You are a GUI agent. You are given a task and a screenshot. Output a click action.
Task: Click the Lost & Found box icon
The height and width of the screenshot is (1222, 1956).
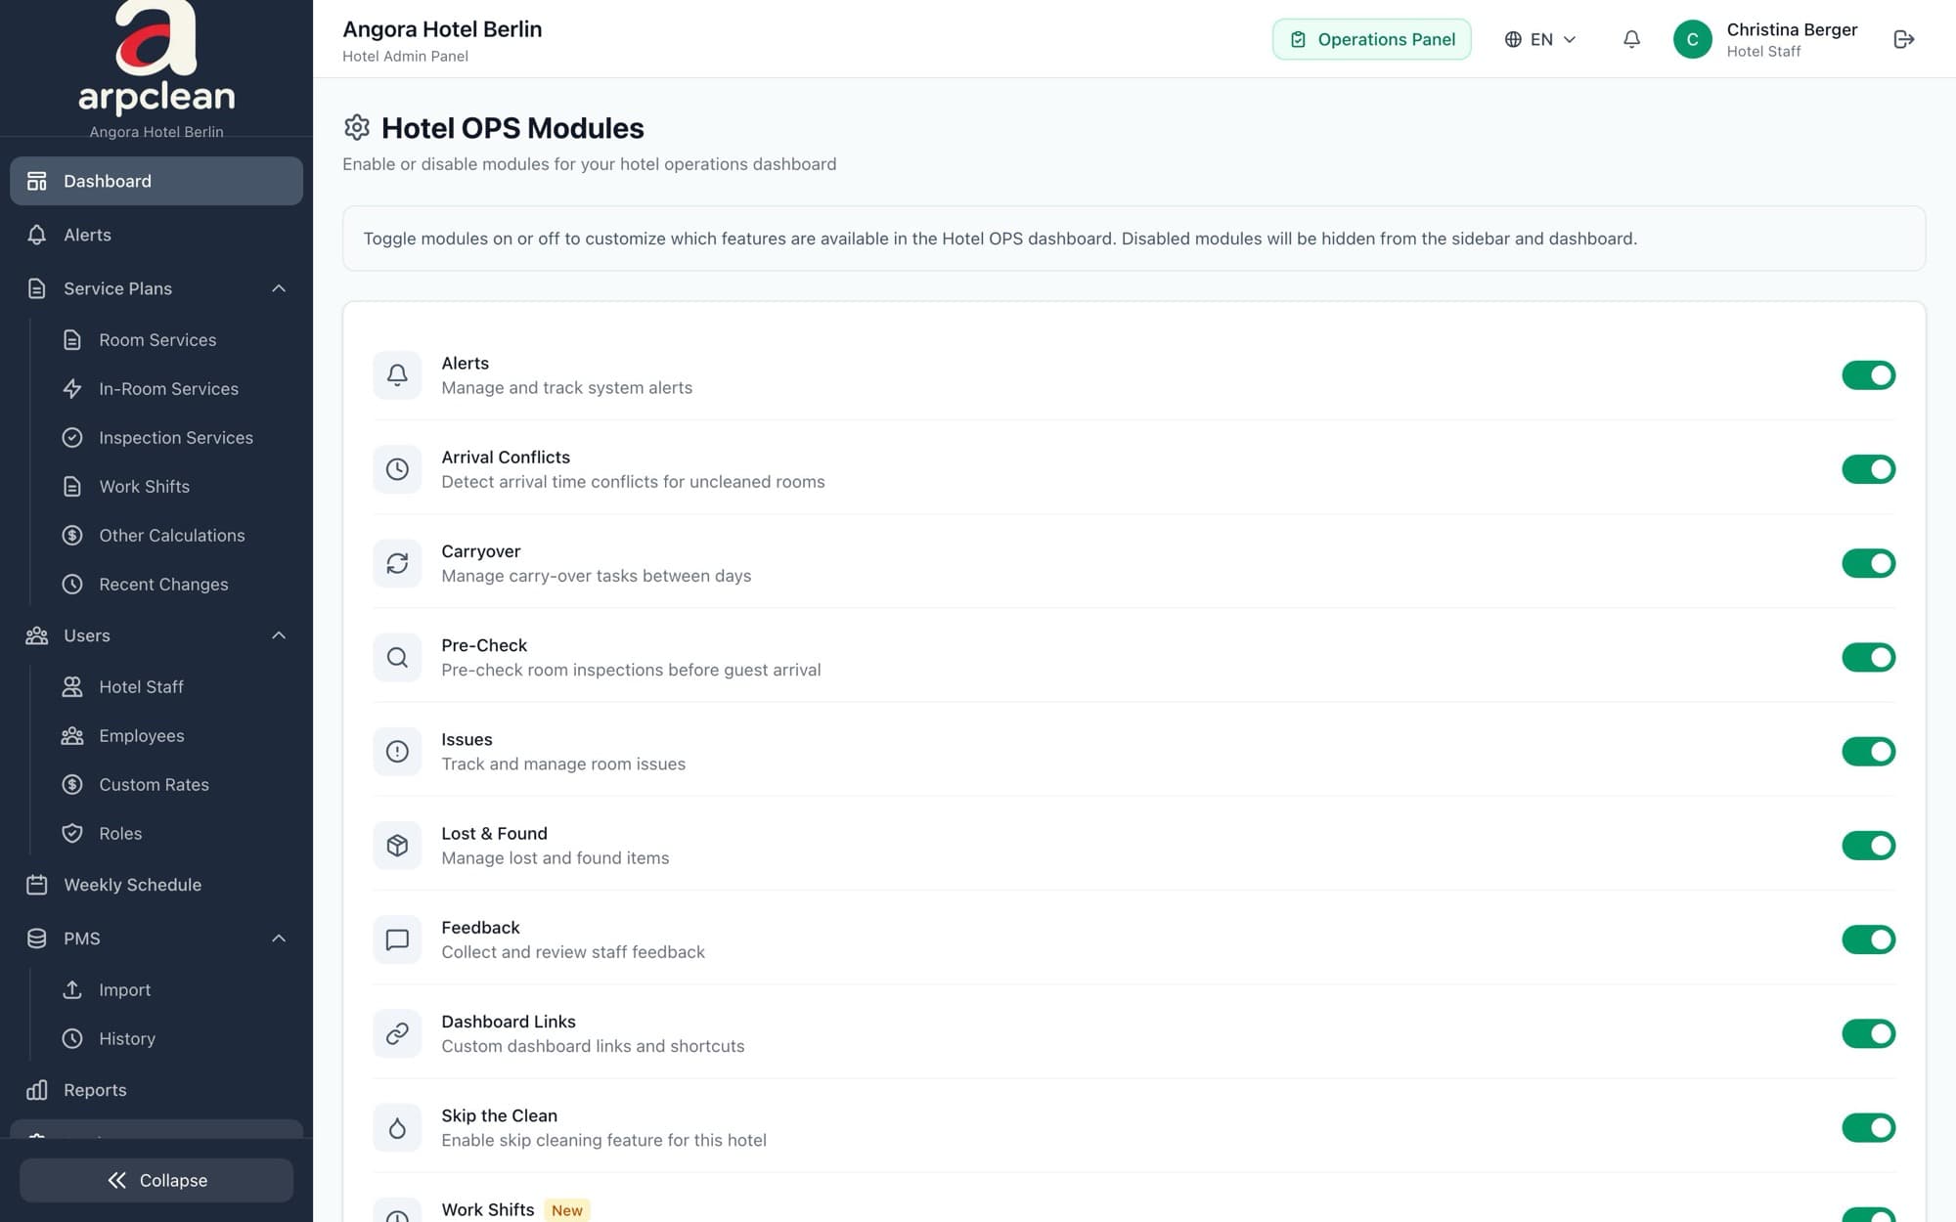(x=397, y=846)
